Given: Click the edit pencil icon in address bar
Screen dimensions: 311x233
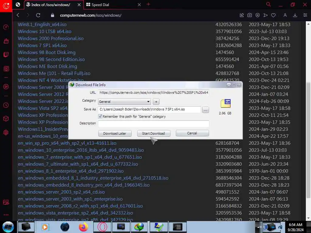Looking at the screenshot, I should 241,15.
